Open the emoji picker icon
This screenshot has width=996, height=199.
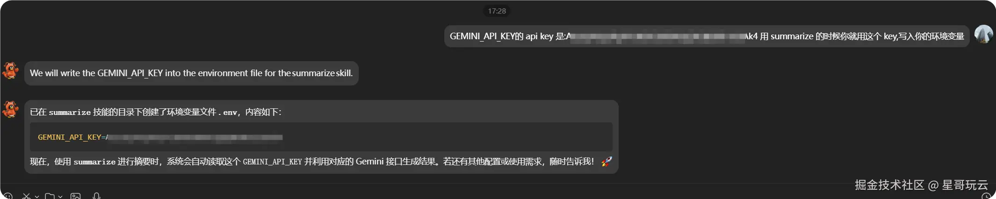click(x=8, y=196)
